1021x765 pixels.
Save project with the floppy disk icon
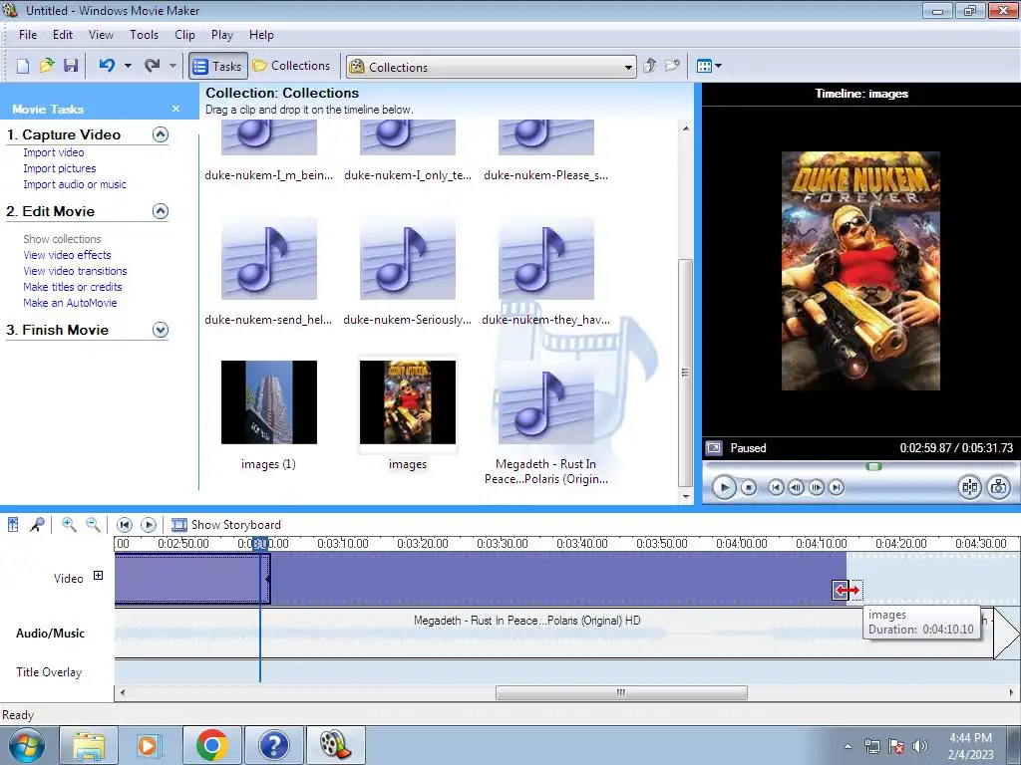[71, 66]
